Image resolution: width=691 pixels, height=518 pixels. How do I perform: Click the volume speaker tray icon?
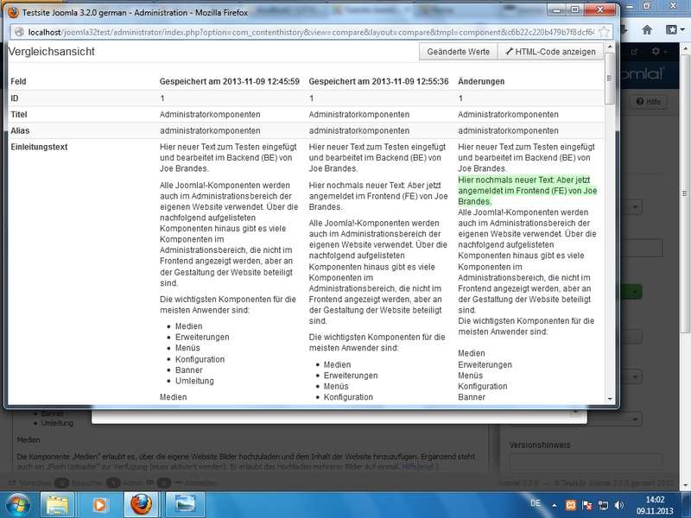(618, 505)
